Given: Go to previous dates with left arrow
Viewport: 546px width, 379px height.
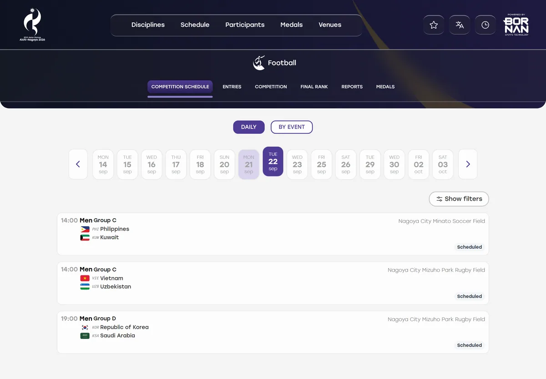Looking at the screenshot, I should (x=78, y=164).
